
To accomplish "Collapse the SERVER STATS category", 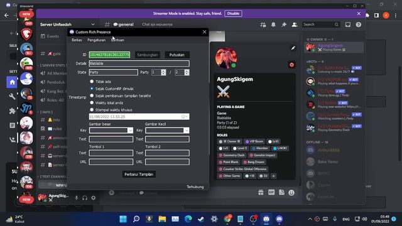I will 52,65.
